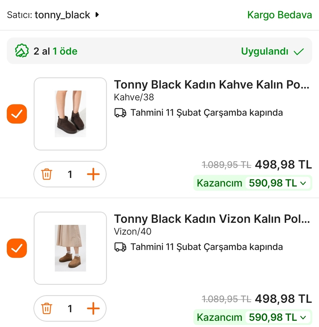The image size is (319, 327).
Task: Expand Kazancım 590,98 TL for Kahve boots
Action: [303, 183]
